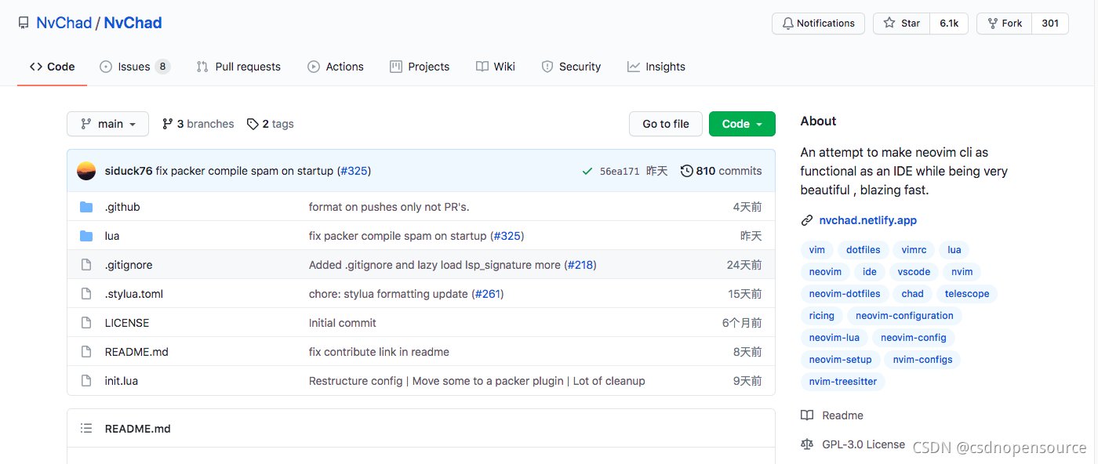Click siduck76's avatar image

coord(86,171)
